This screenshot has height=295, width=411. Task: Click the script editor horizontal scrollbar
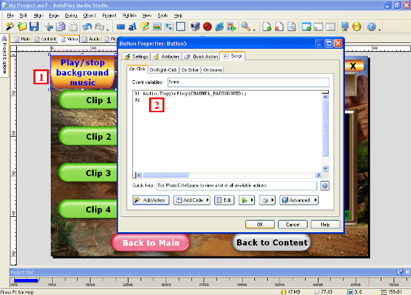tap(180, 174)
